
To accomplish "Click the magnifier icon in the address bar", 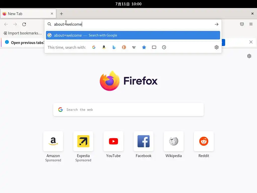I will 49,24.
